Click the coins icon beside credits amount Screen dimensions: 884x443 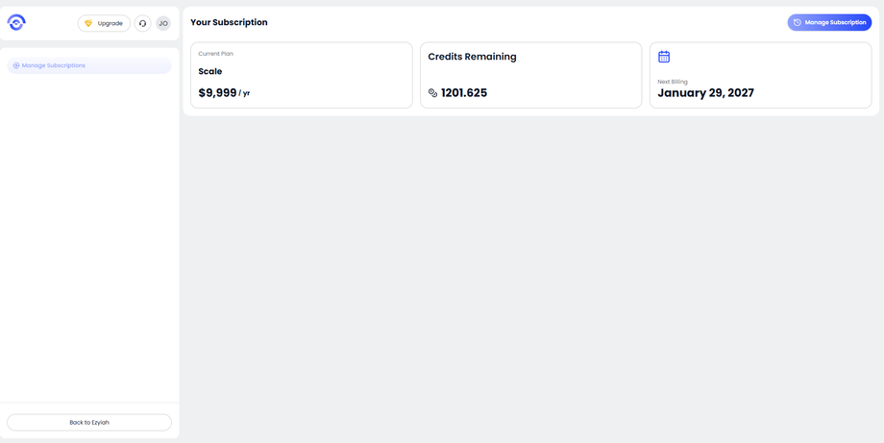tap(432, 93)
